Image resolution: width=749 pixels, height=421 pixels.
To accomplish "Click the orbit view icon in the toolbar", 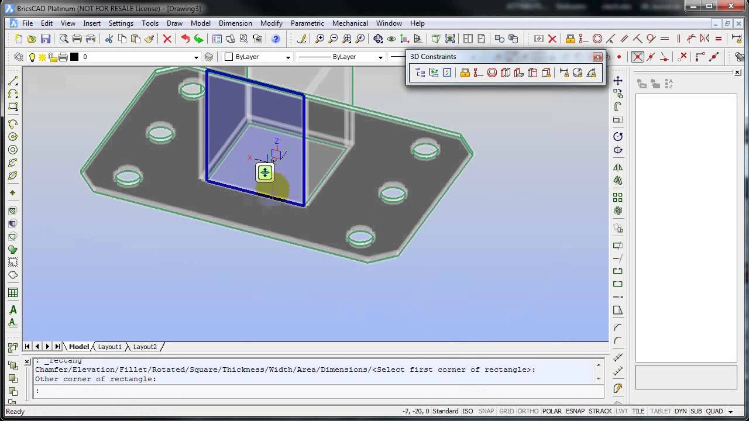I will [378, 39].
